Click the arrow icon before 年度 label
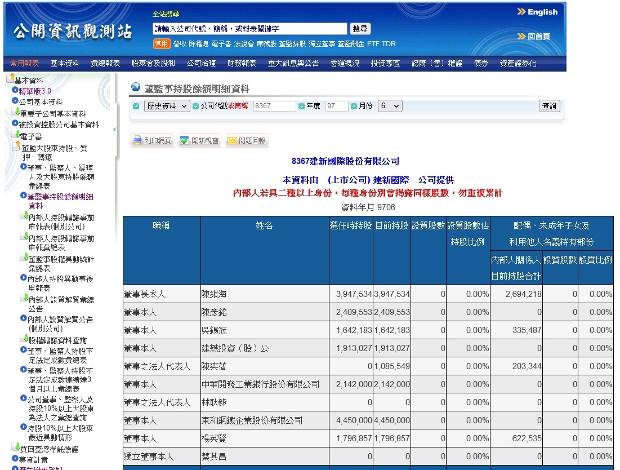This screenshot has width=620, height=470. pos(301,106)
